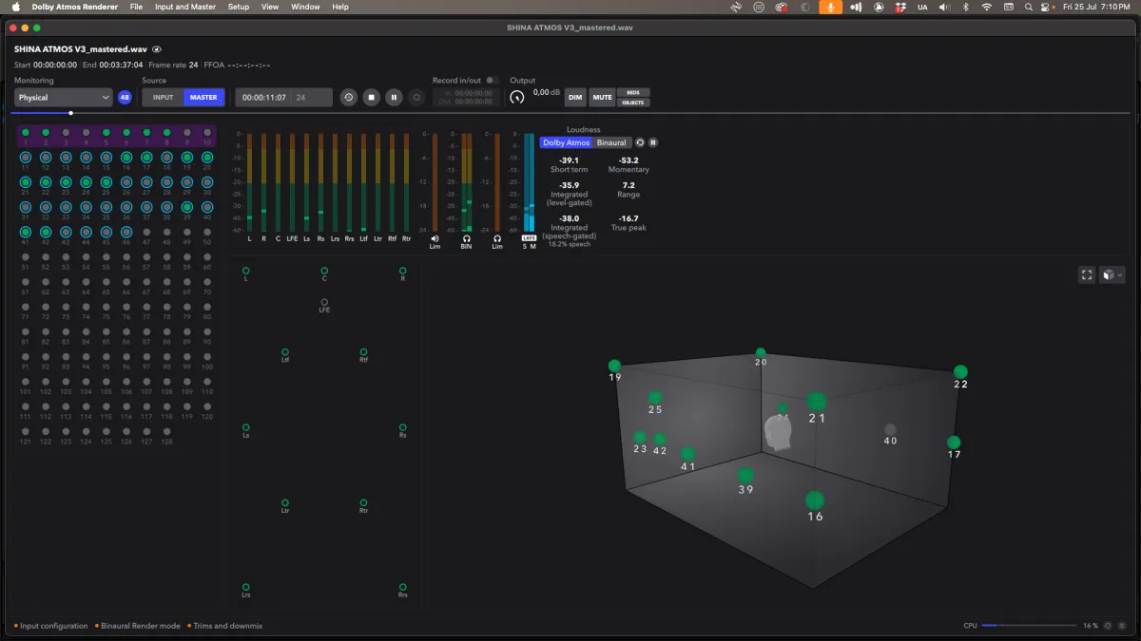This screenshot has height=641, width=1141.
Task: Open the Help menu
Action: tap(340, 7)
